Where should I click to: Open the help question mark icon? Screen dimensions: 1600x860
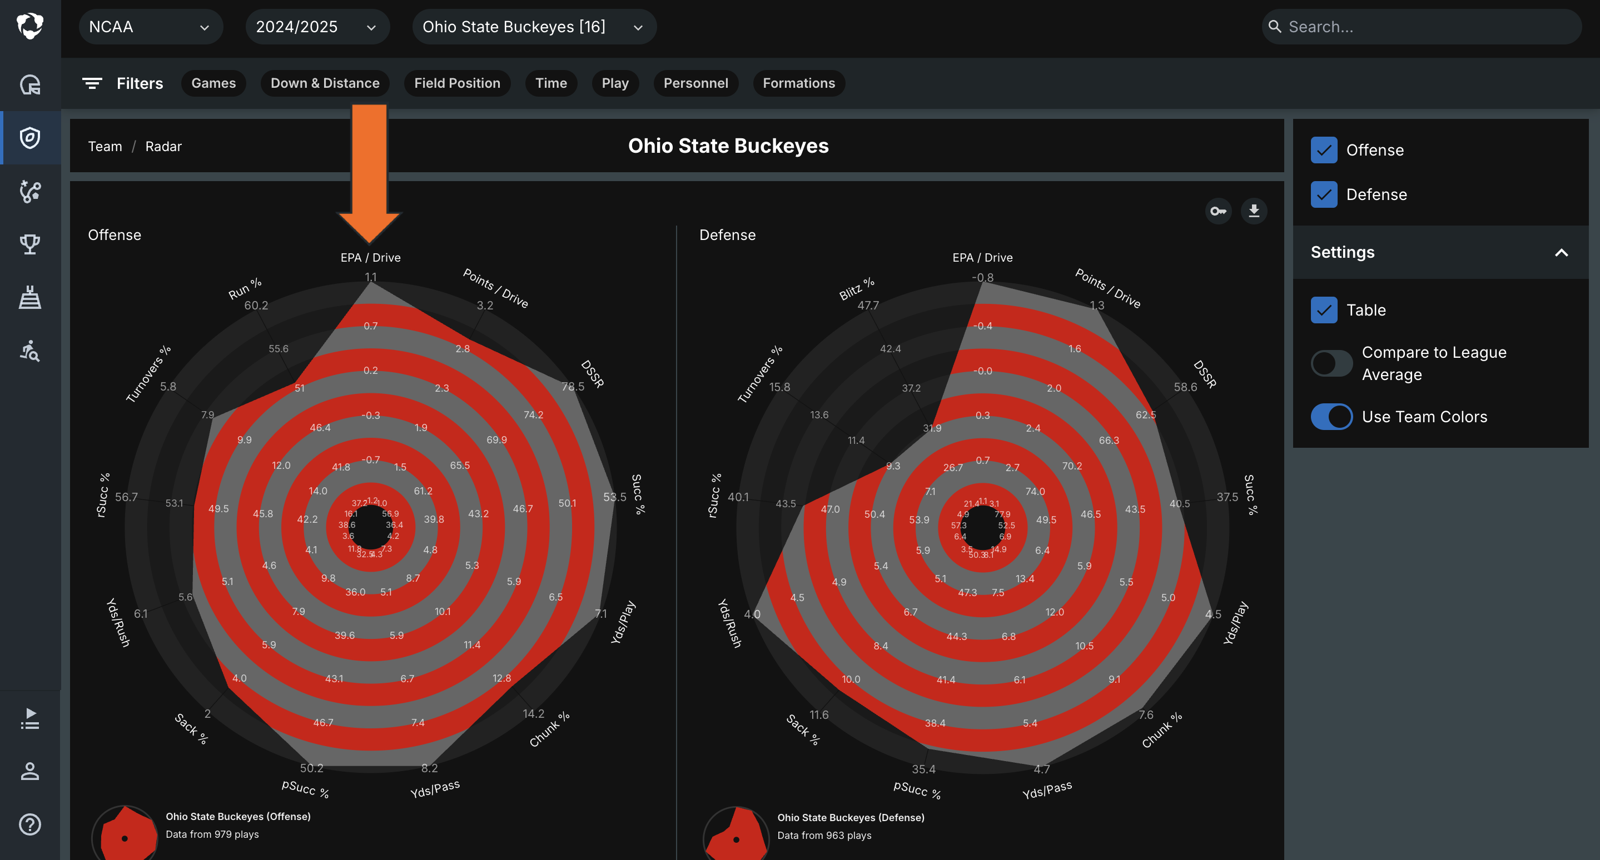[x=30, y=824]
